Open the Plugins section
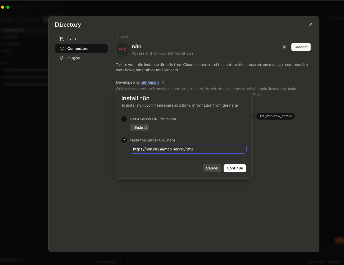Viewport: 344px width, 265px height. 81,58
